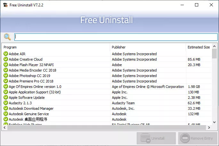219x146 pixels.
Task: Select the Audacity 2.1.3 entry
Action: (20, 103)
